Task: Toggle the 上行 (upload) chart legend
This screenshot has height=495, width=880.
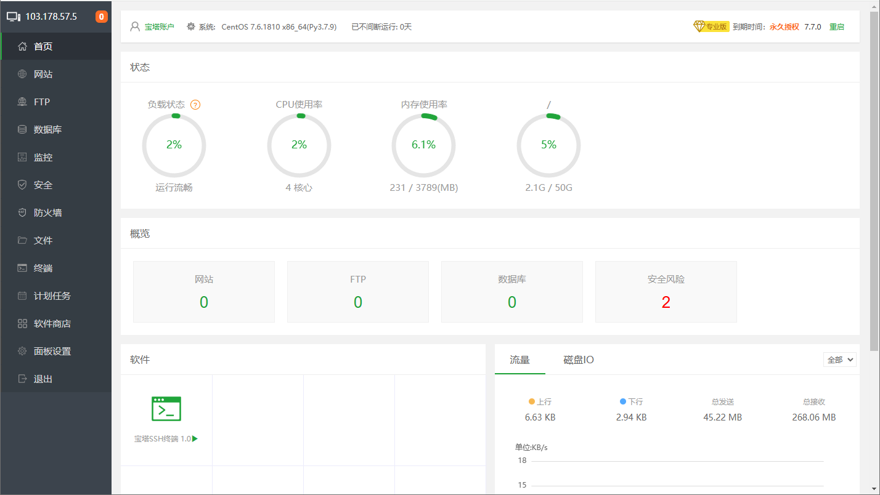Action: pos(540,401)
